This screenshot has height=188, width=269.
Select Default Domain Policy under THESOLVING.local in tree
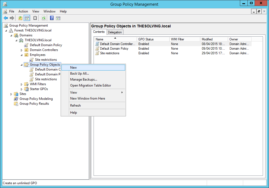point(46,45)
